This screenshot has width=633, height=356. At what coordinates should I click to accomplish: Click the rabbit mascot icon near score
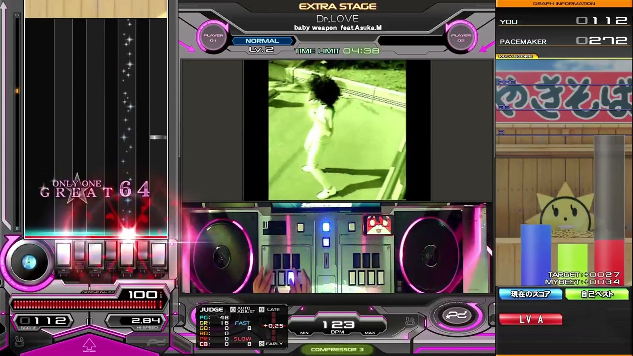pyautogui.click(x=18, y=341)
